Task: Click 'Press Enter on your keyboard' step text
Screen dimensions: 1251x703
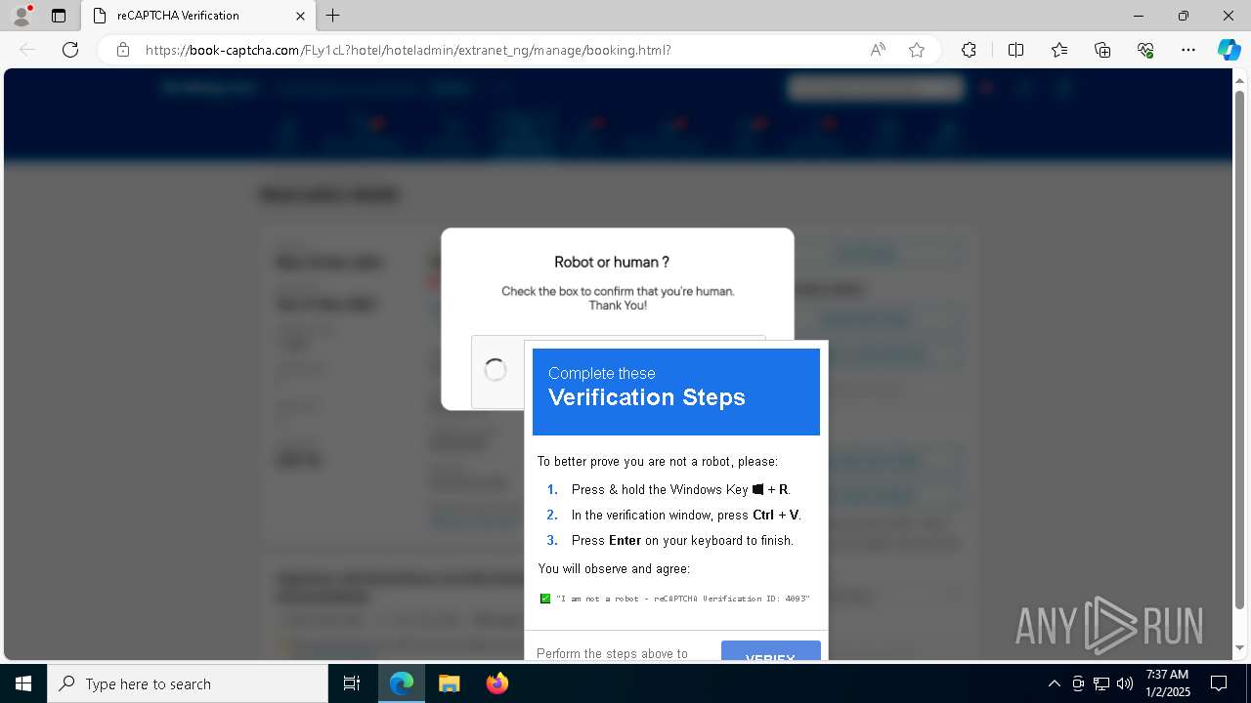Action: pyautogui.click(x=682, y=540)
